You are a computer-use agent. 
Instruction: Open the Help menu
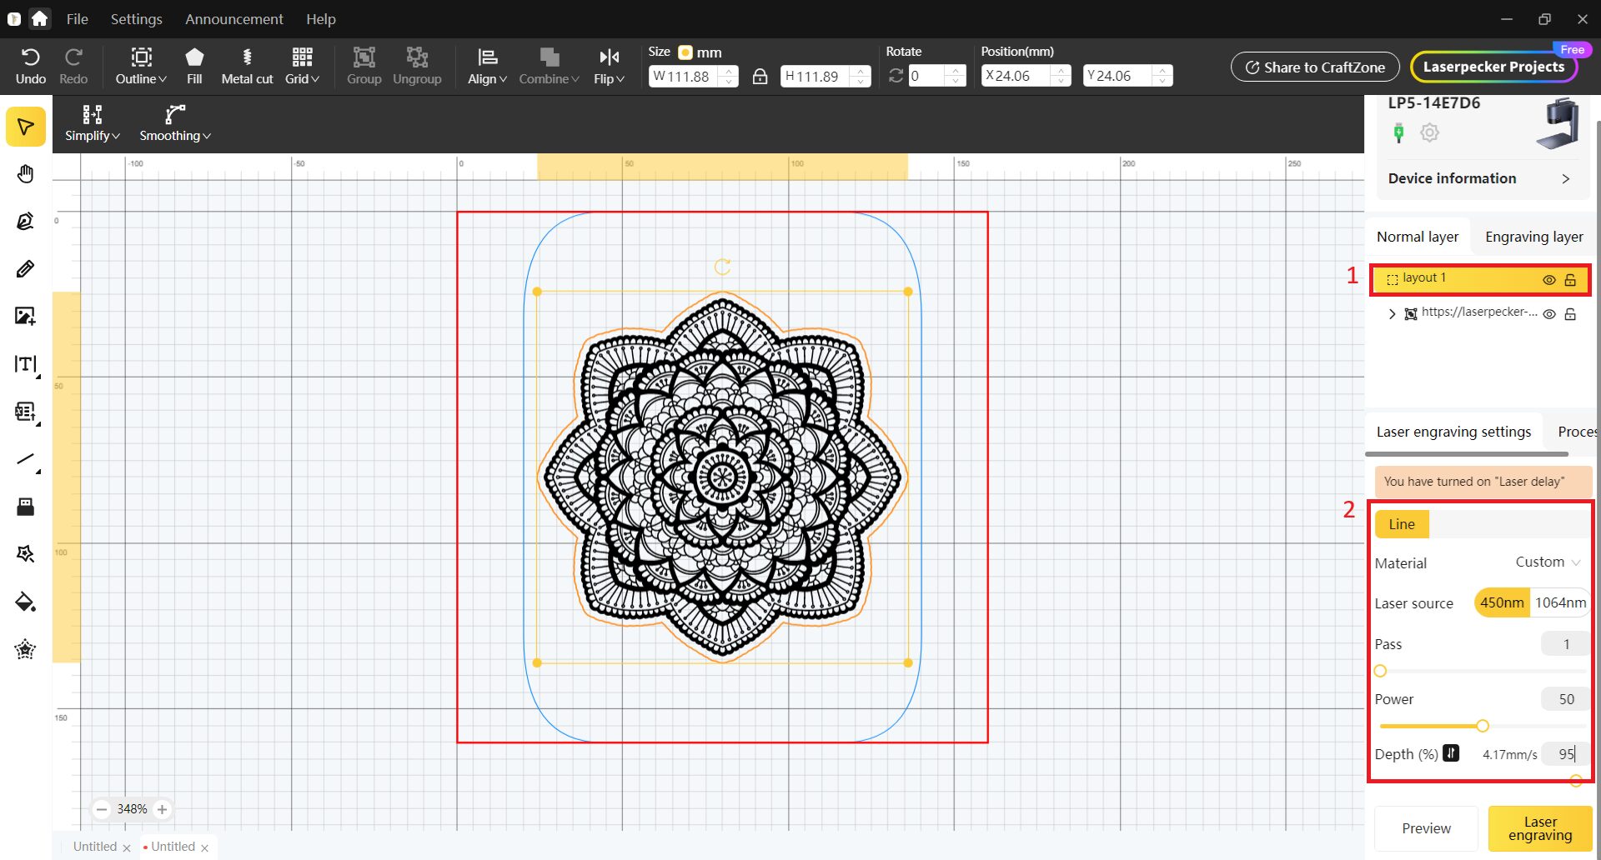coord(320,18)
